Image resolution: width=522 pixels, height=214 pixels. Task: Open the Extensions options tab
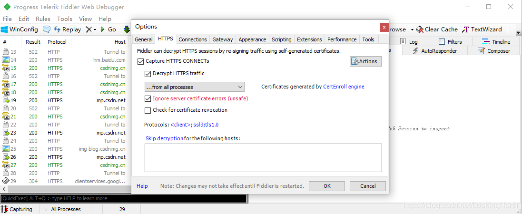click(x=309, y=39)
